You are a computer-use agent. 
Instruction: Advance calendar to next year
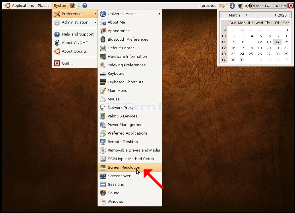point(289,15)
